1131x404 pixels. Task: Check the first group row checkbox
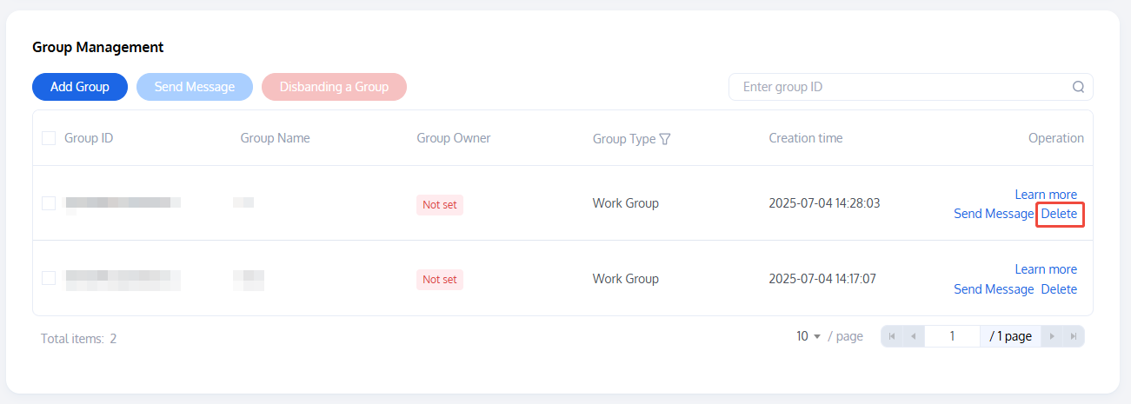(49, 203)
